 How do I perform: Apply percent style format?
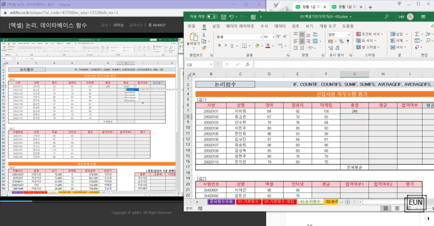pyautogui.click(x=341, y=41)
